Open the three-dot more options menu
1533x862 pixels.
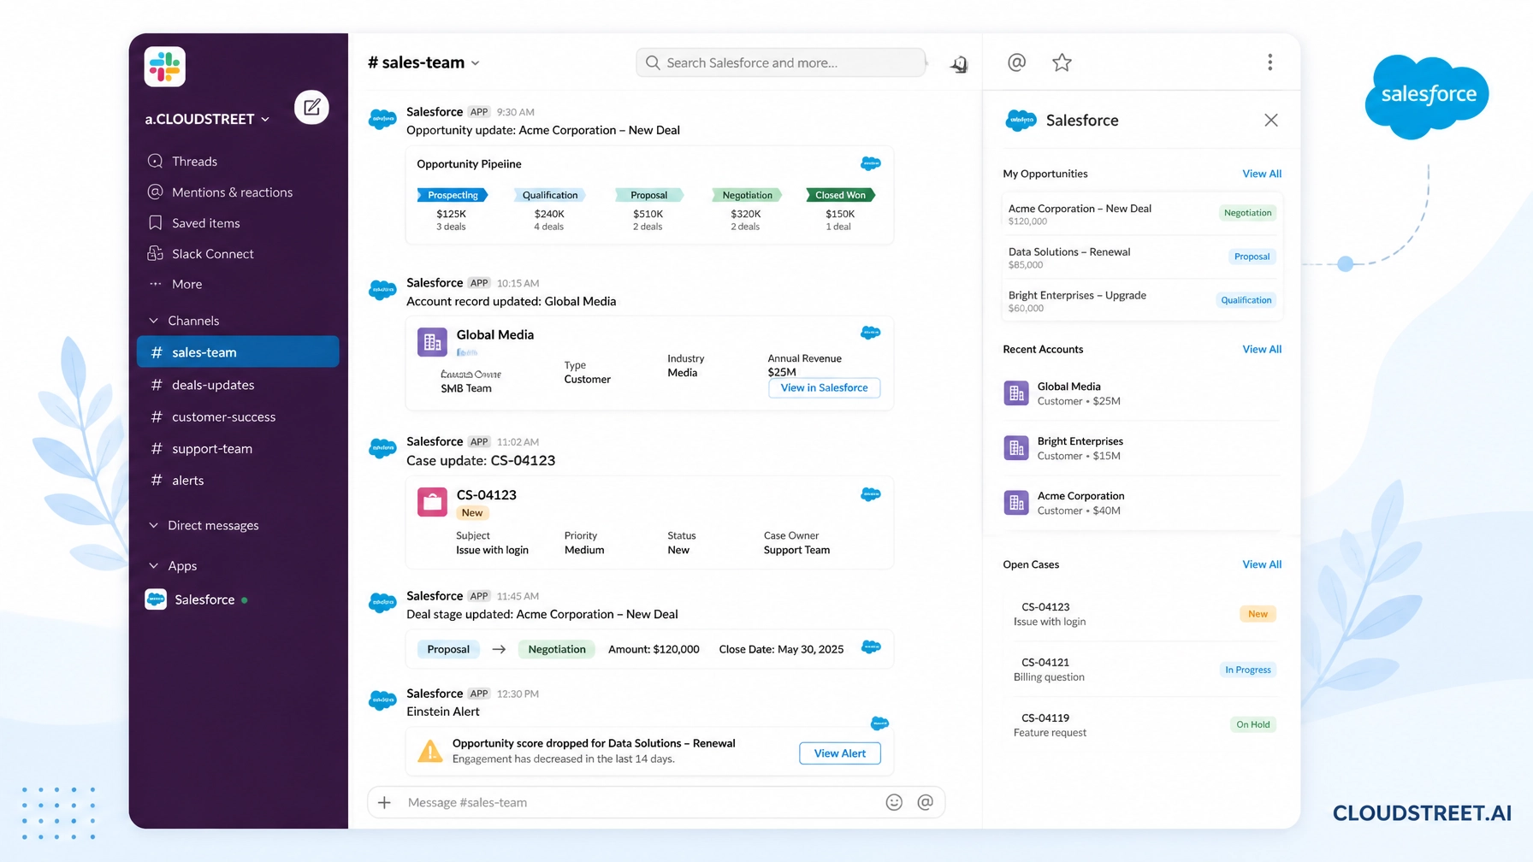(x=1270, y=62)
